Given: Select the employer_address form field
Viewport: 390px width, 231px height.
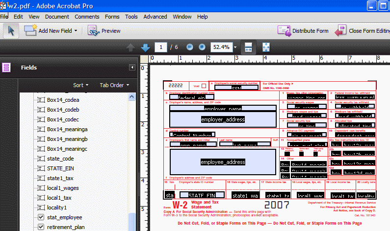Looking at the screenshot, I should [x=223, y=119].
